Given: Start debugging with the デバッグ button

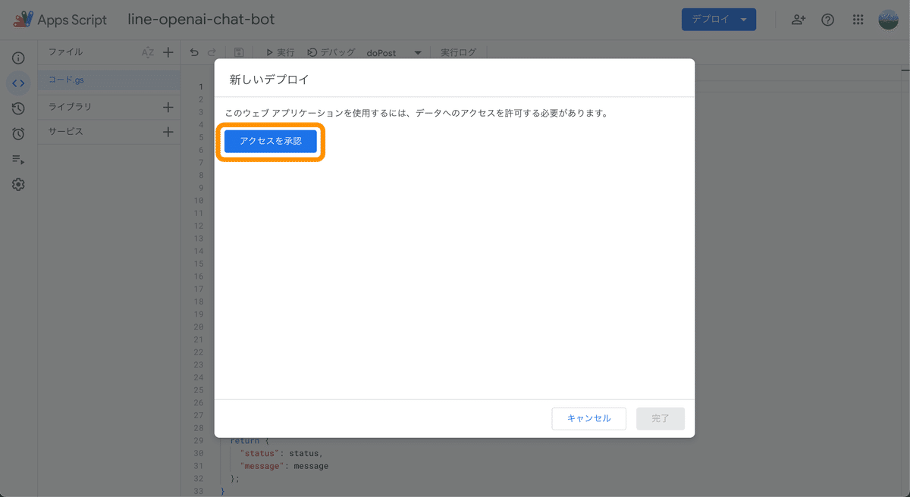Looking at the screenshot, I should [331, 52].
